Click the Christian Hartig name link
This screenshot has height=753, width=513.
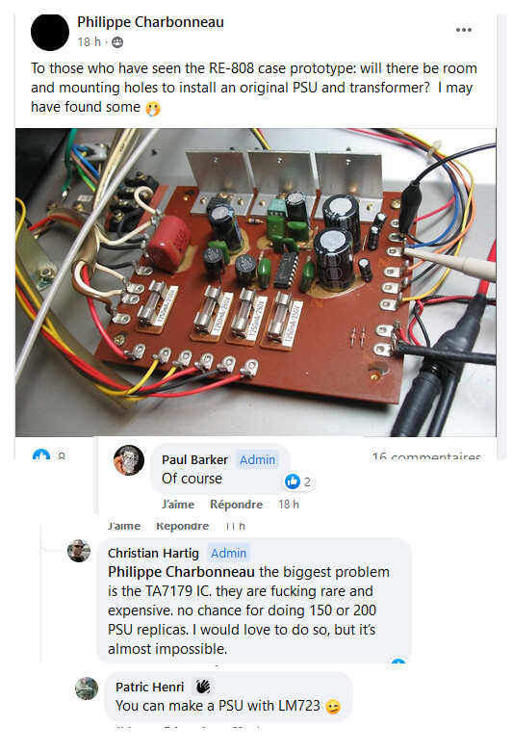[153, 554]
